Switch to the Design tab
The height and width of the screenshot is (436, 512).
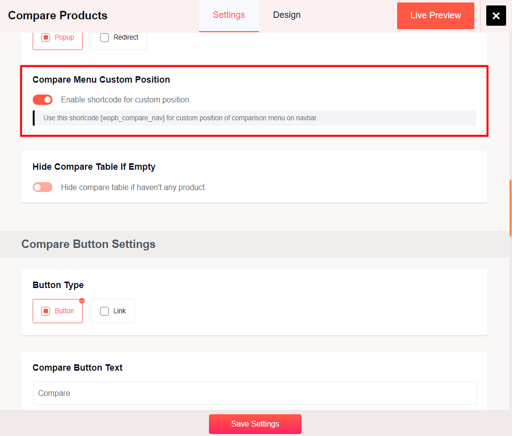click(x=287, y=15)
